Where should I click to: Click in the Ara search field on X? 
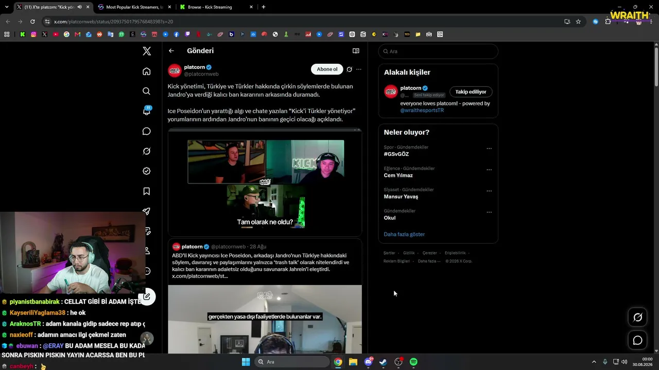tap(438, 51)
